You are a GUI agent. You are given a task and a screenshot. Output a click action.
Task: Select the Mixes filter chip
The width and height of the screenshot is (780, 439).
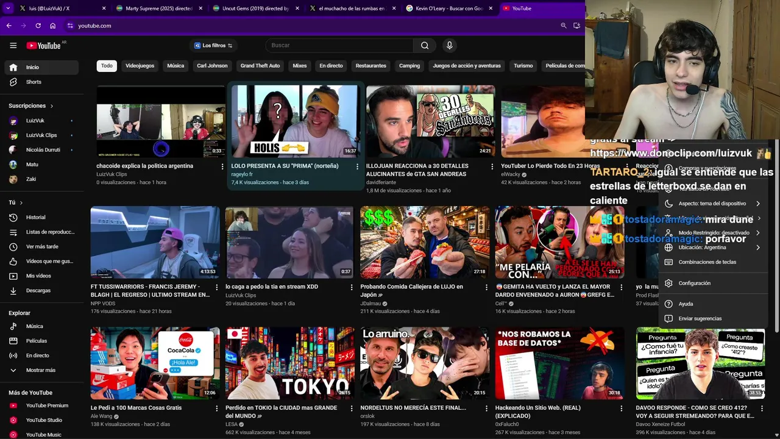(x=300, y=66)
